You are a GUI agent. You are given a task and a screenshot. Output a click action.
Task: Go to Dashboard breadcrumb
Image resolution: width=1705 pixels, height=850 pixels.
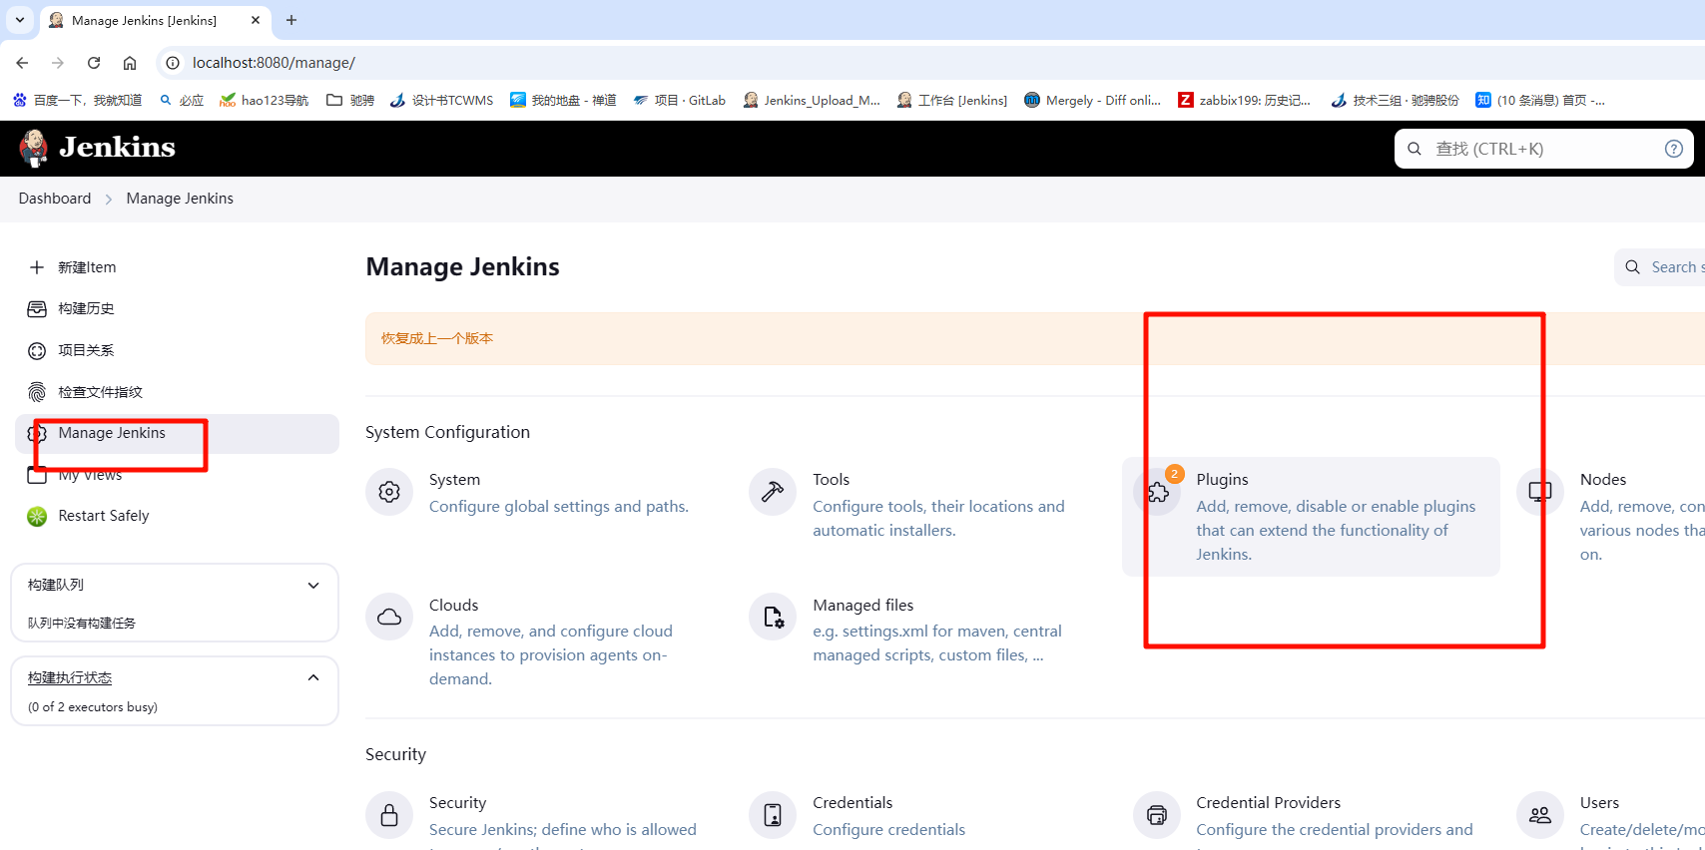[x=55, y=199]
